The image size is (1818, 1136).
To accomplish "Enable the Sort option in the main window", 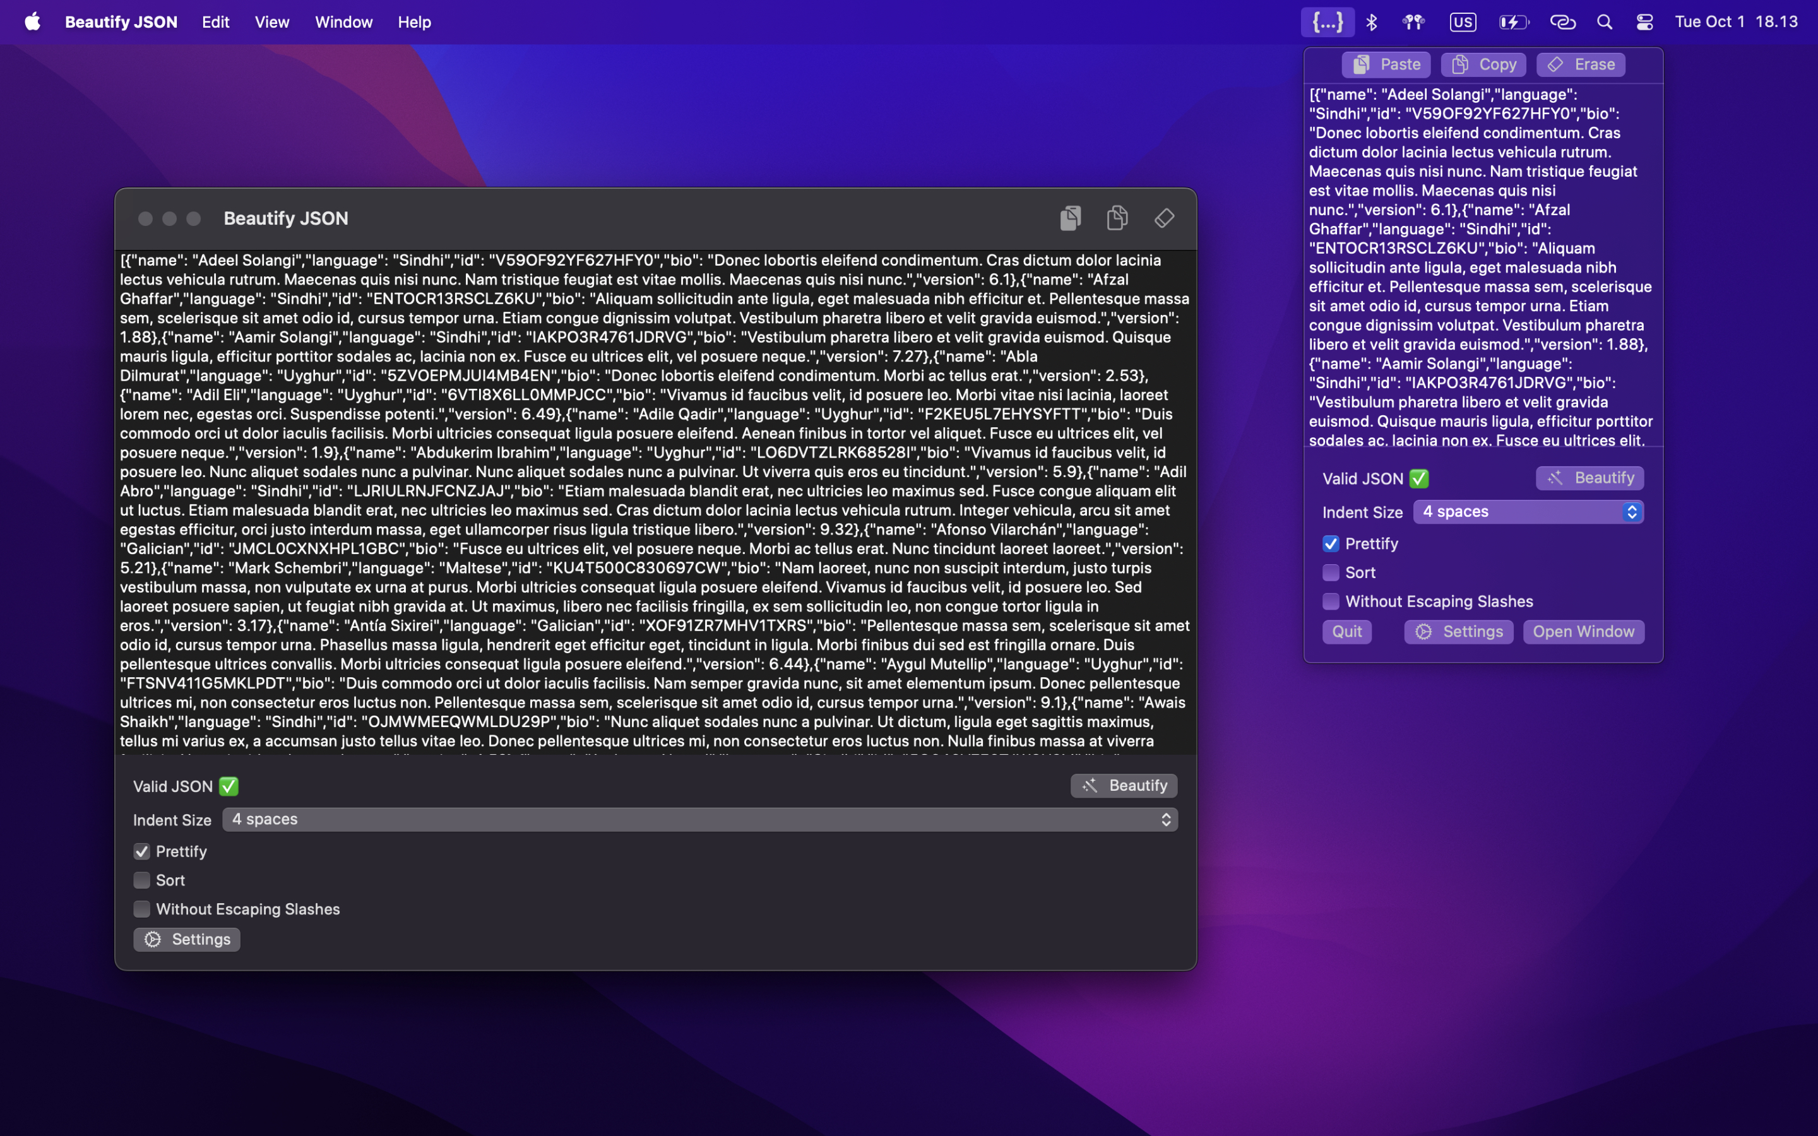I will coord(142,880).
